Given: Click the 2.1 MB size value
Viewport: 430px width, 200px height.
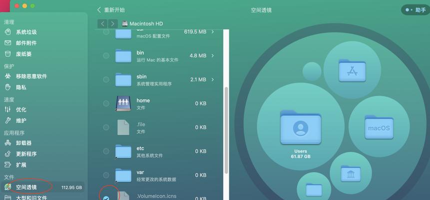Looking at the screenshot, I should (x=198, y=79).
